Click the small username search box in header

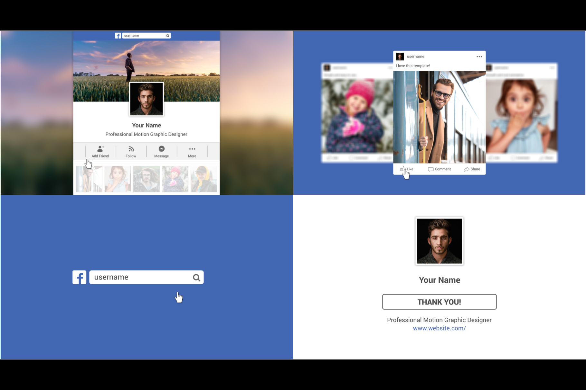[x=144, y=36]
